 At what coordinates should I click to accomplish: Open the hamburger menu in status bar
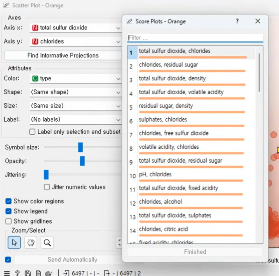[7, 273]
